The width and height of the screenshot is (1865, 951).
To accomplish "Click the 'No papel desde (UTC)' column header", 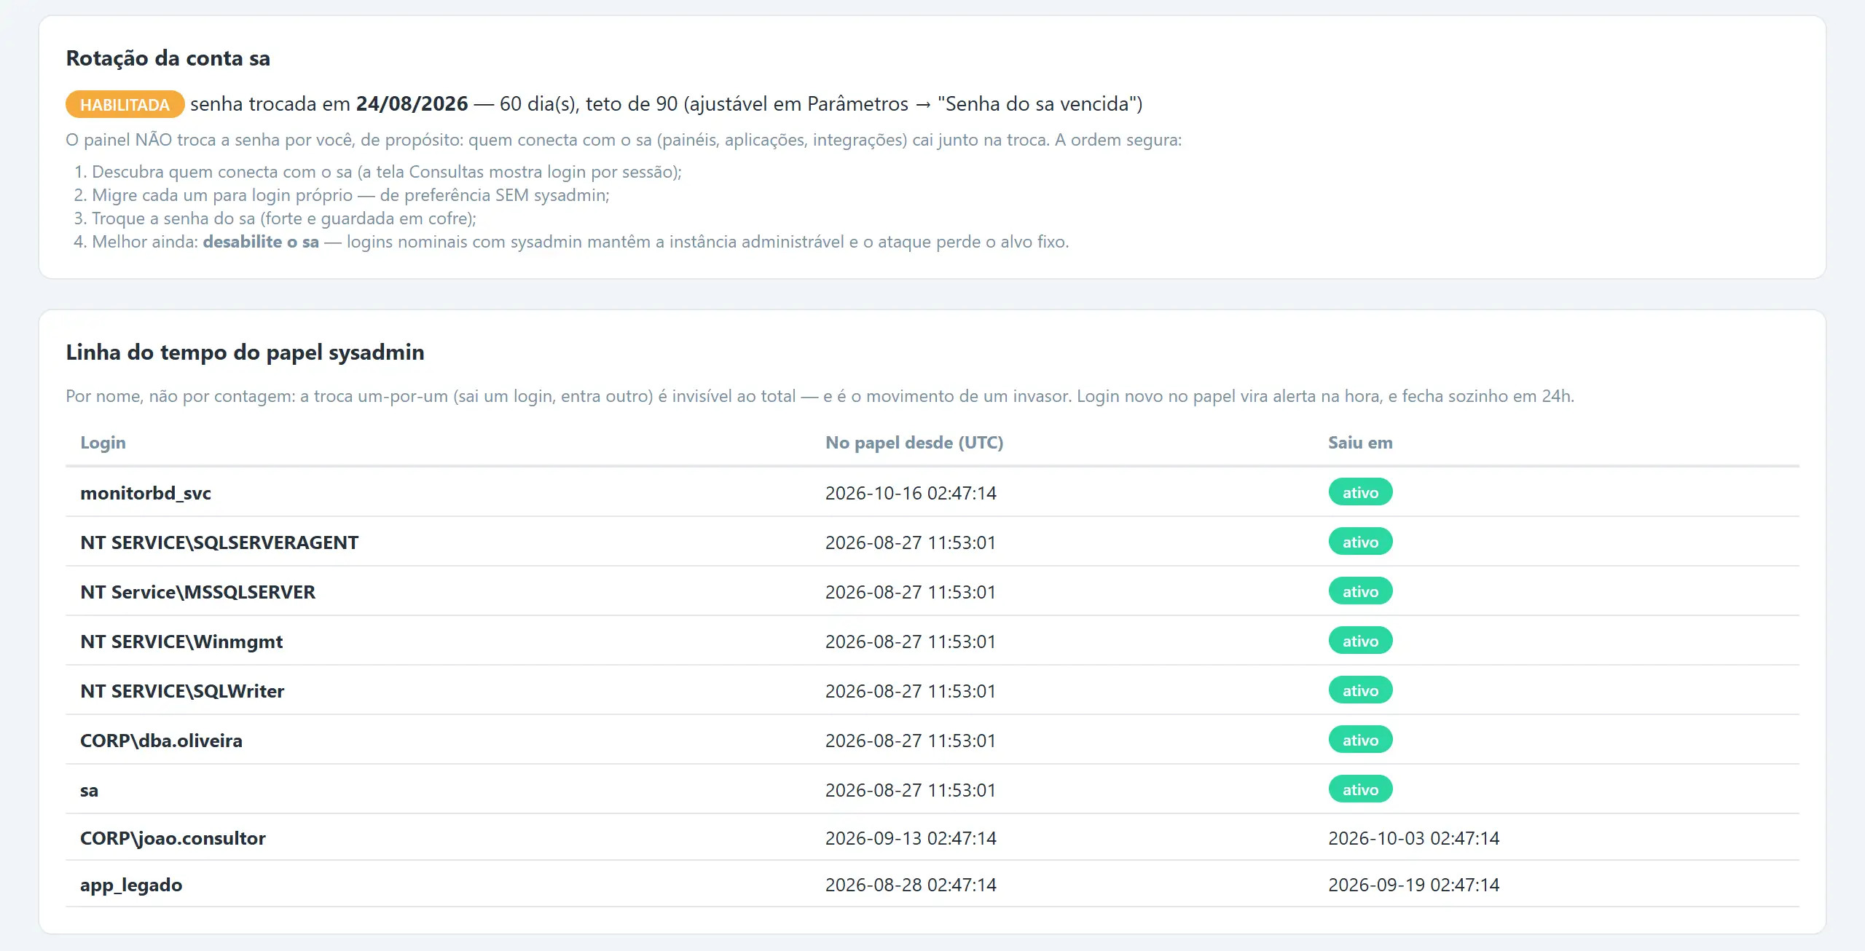I will pos(914,443).
